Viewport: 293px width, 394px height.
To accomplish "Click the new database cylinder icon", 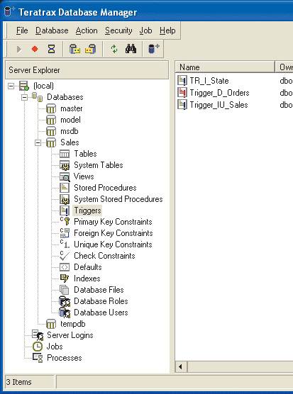I will (154, 48).
